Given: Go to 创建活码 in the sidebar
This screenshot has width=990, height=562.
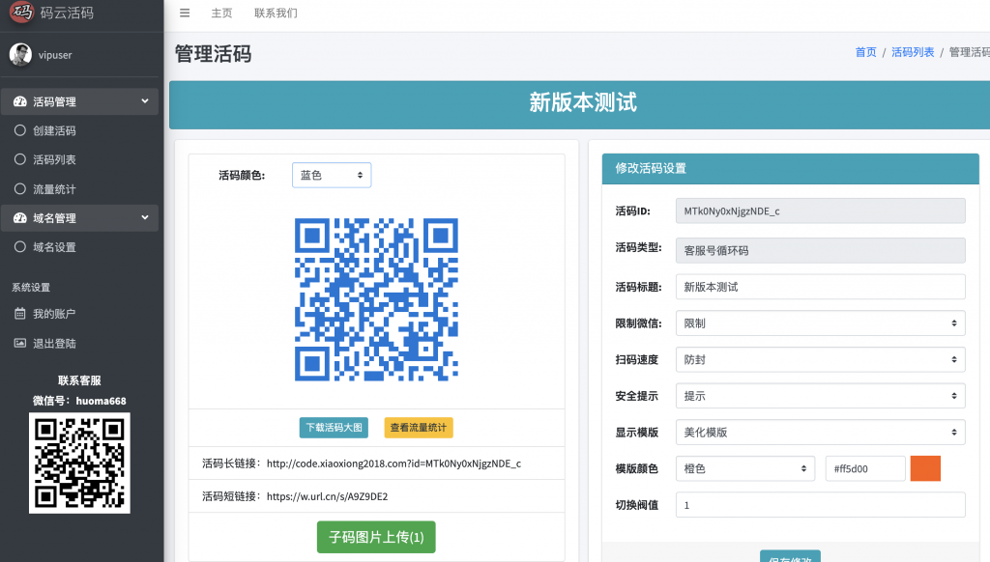Looking at the screenshot, I should pyautogui.click(x=54, y=130).
